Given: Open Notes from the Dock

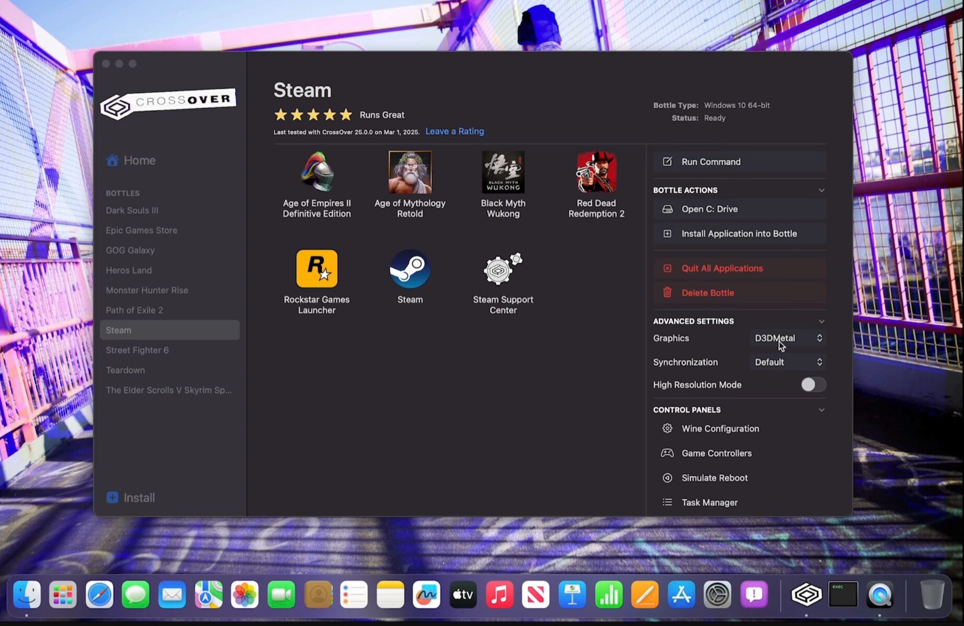Looking at the screenshot, I should [x=390, y=594].
